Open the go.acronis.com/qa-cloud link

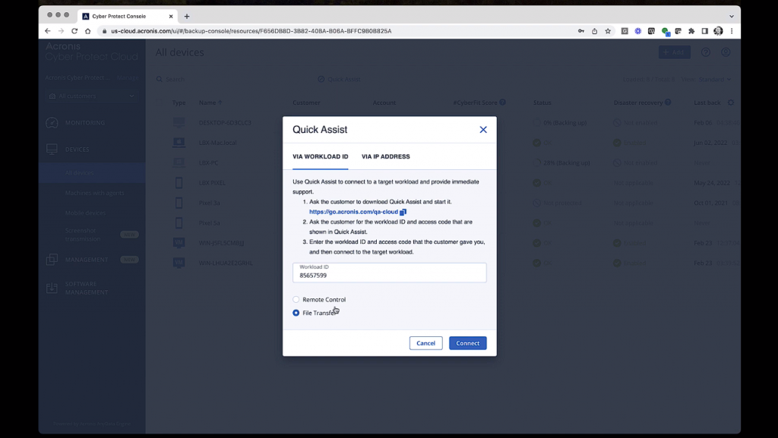click(353, 212)
